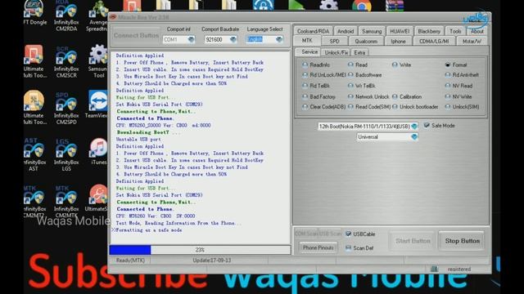The image size is (524, 294).
Task: Open Ultimate Multi Tool icon with red phone
Action: click(x=34, y=61)
